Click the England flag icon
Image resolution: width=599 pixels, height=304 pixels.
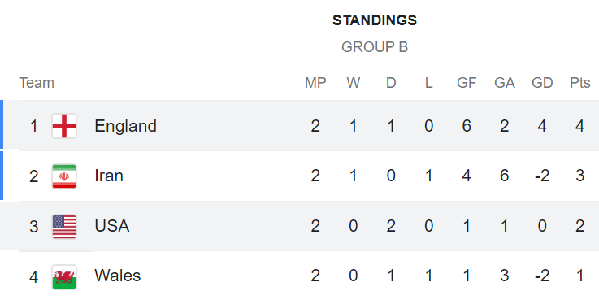pyautogui.click(x=64, y=126)
